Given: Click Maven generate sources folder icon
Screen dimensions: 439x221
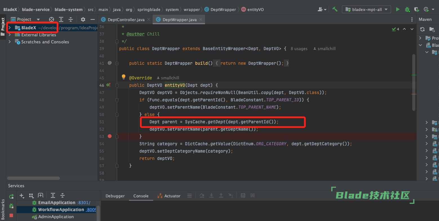Looking at the screenshot, I should (432, 29).
